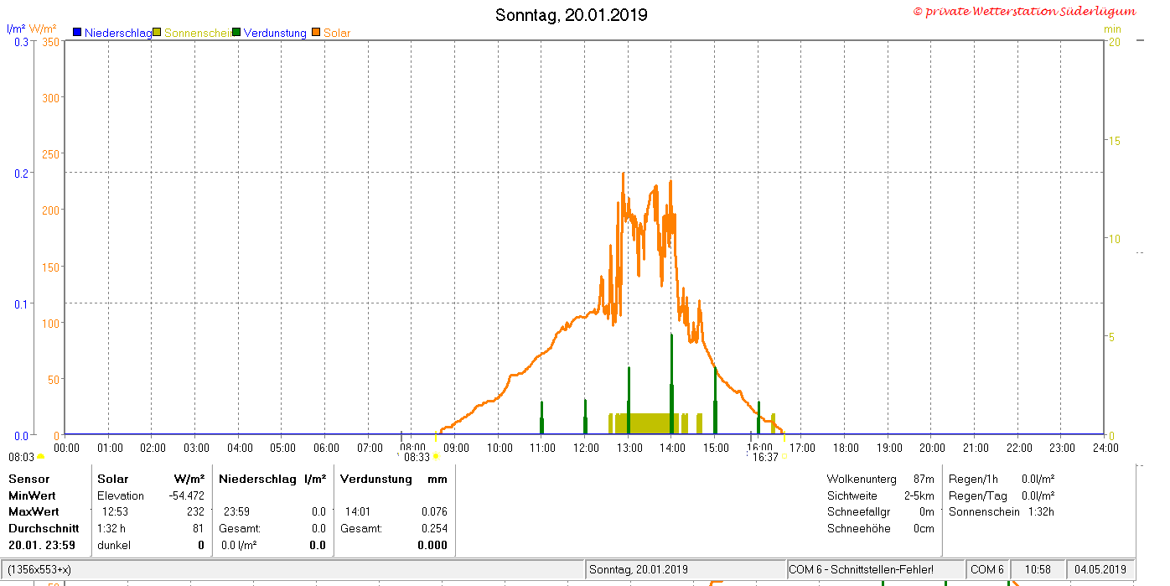
Task: Click the yellow sun icon beside 08:03
Action: (40, 457)
